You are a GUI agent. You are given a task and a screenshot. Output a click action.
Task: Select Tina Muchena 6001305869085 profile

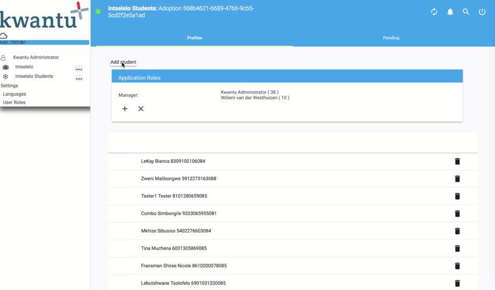[x=174, y=249]
